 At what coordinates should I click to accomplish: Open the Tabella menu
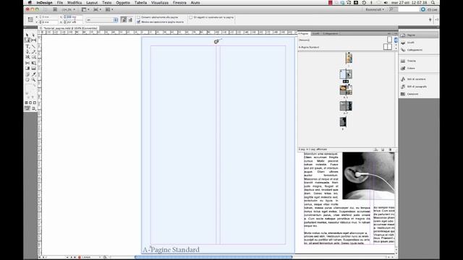coord(140,2)
